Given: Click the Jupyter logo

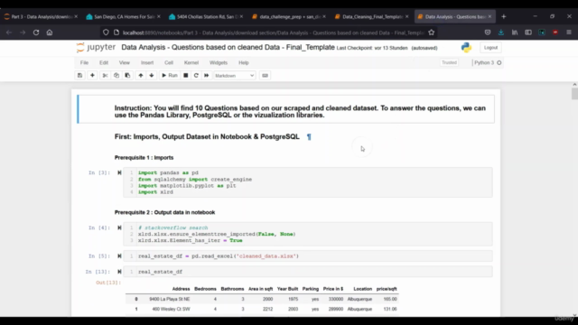Looking at the screenshot, I should (x=96, y=48).
